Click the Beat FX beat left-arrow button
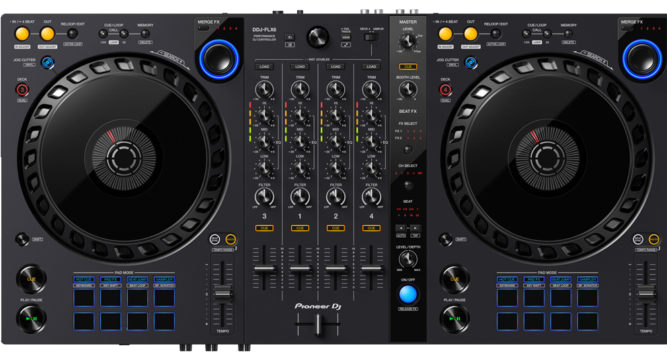This screenshot has width=667, height=356. click(x=401, y=228)
